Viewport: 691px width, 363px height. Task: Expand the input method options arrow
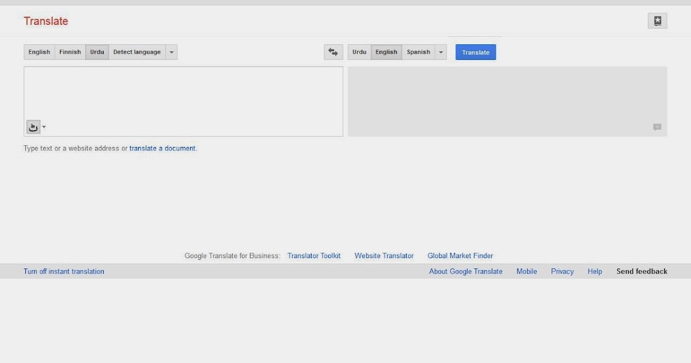(44, 127)
